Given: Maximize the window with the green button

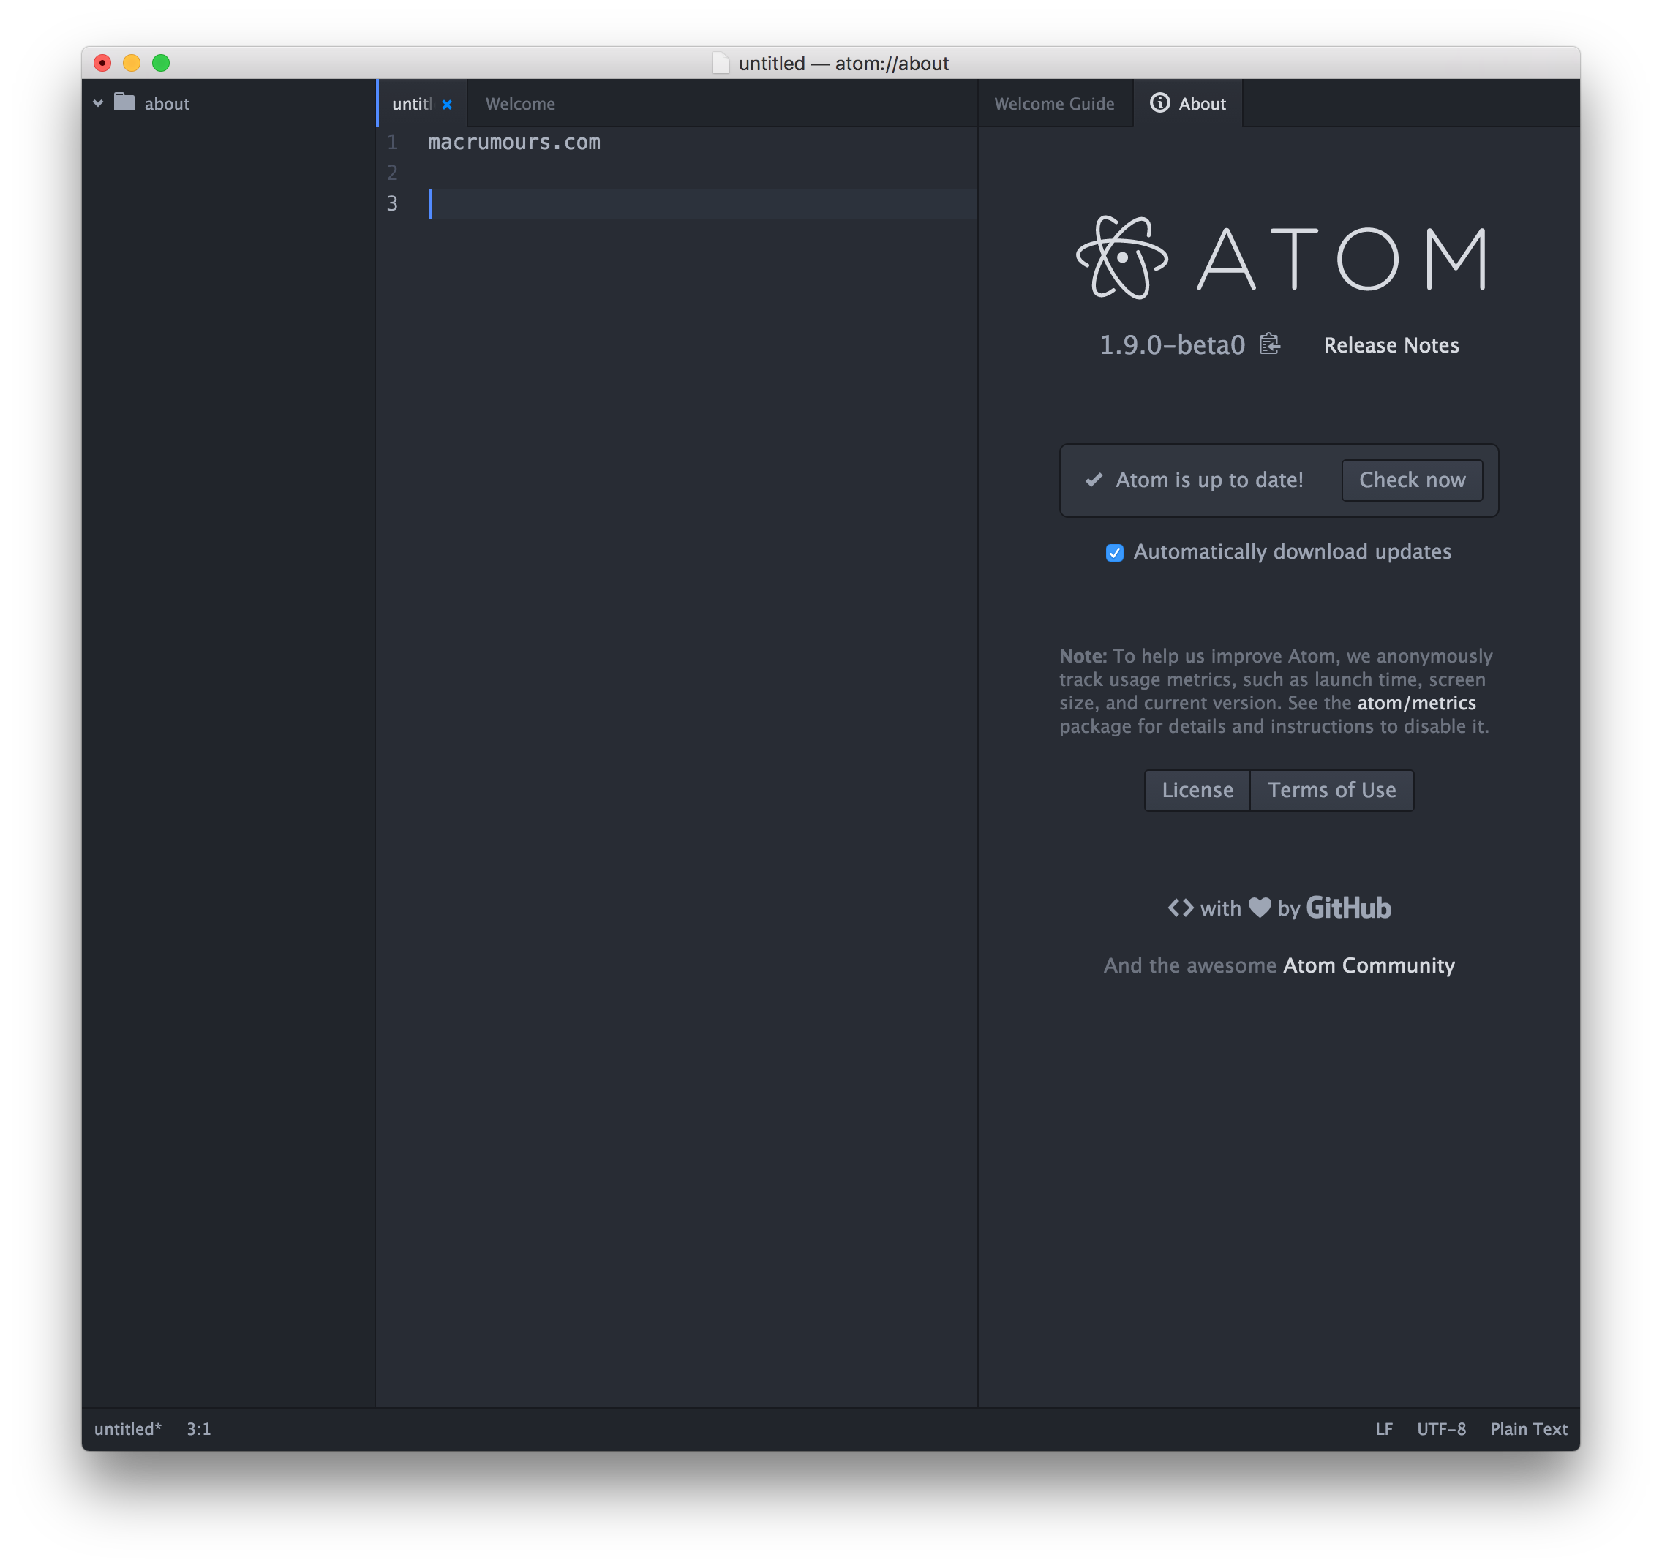Looking at the screenshot, I should coord(162,63).
